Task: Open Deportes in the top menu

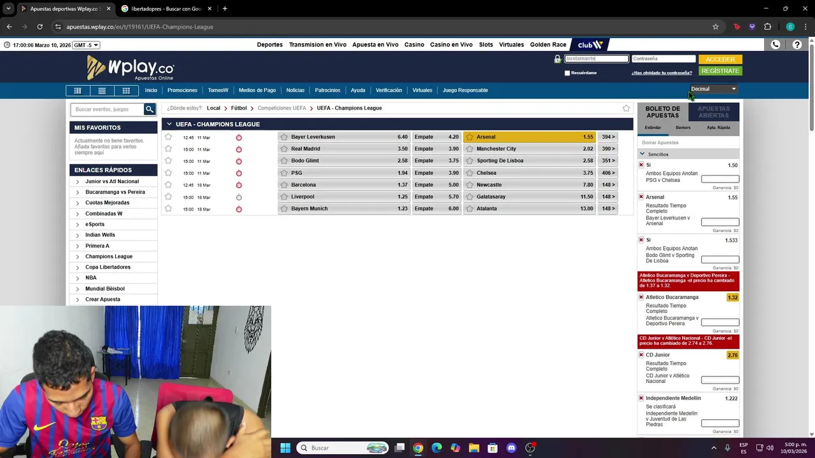Action: (270, 45)
